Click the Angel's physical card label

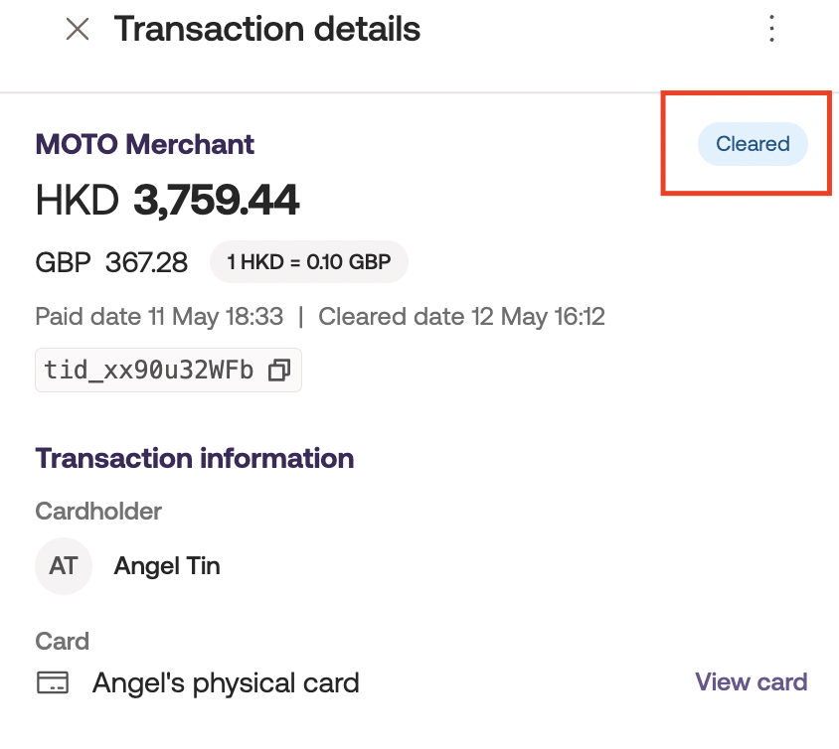pyautogui.click(x=226, y=683)
